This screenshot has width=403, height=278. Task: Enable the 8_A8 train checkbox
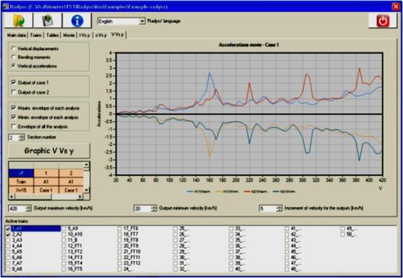tap(8, 269)
